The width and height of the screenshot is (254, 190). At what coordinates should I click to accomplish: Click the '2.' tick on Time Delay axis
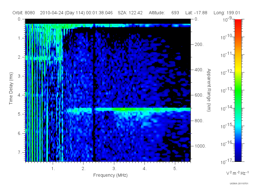[20, 57]
